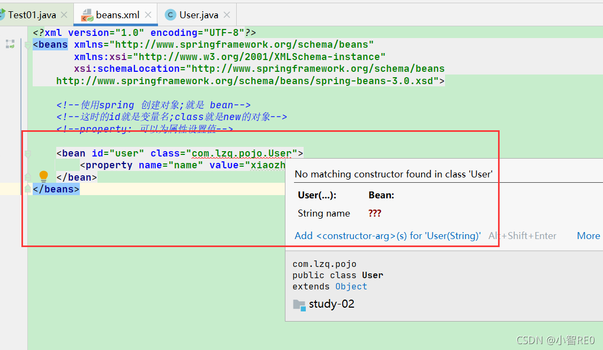The width and height of the screenshot is (603, 350).
Task: Click the xsi:schemaLocation attribute line
Action: [x=259, y=69]
